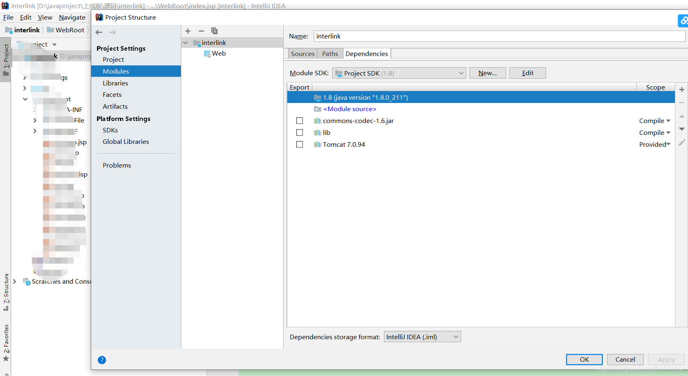Viewport: 688px width, 376px height.
Task: Select Modules in settings list
Action: click(x=136, y=71)
